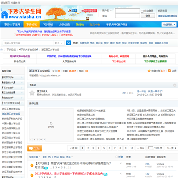Select the highlighted 下沙论坛 nav tab
The height and width of the screenshot is (178, 178).
(x=32, y=25)
